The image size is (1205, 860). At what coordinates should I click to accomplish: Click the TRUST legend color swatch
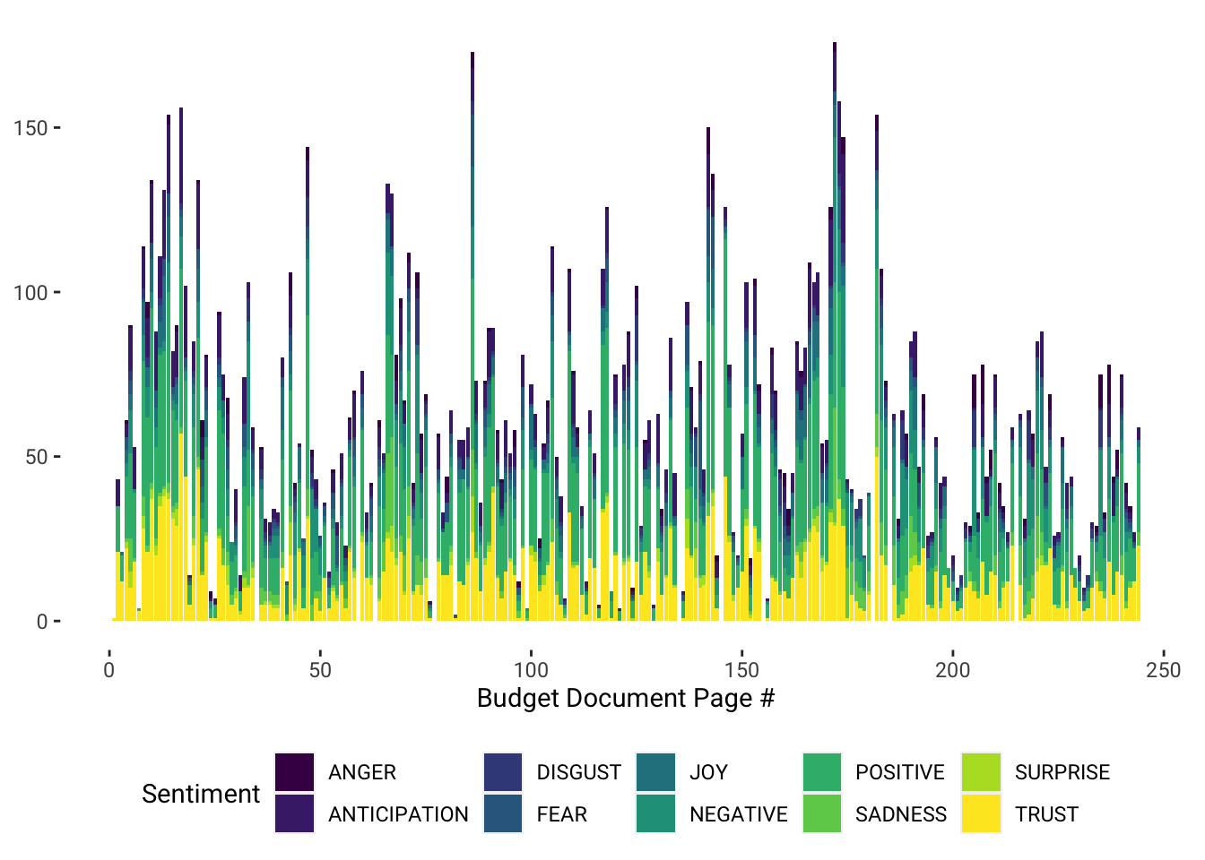[981, 813]
